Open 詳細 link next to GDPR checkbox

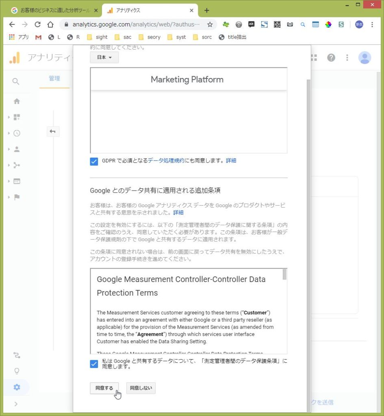click(231, 161)
